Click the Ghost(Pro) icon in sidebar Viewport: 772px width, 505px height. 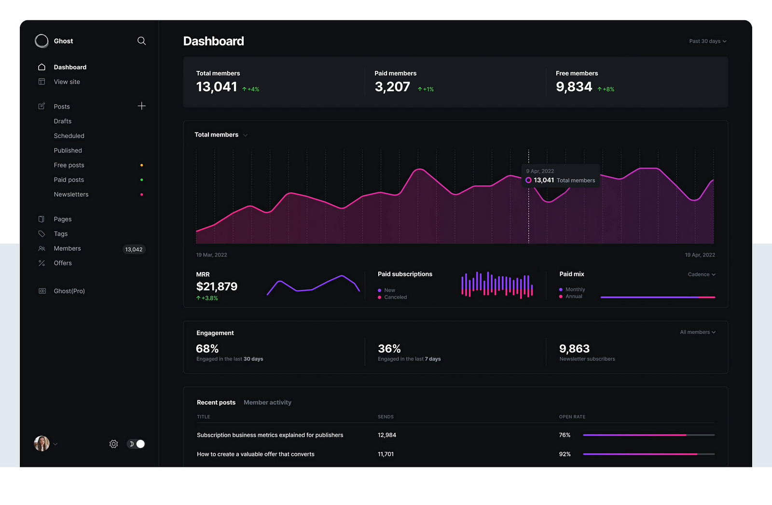click(x=42, y=291)
